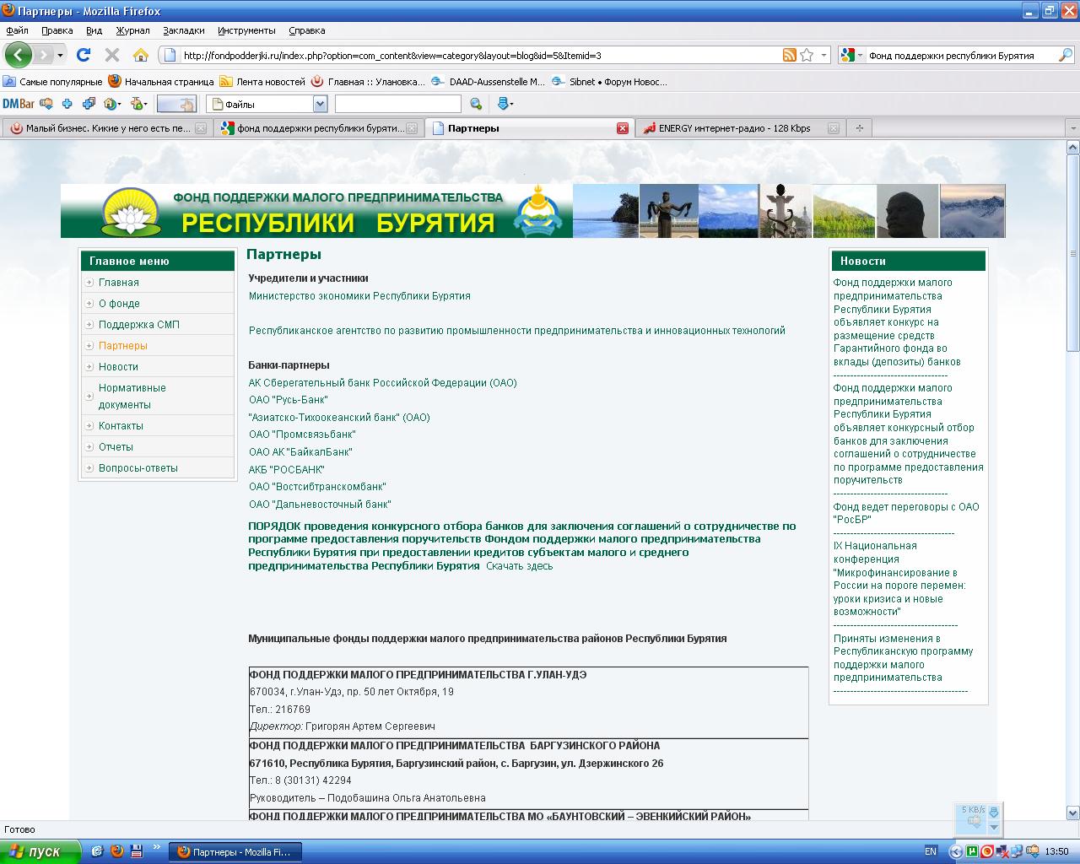
Task: Click the DMBar blue download arrow icon
Action: (504, 104)
